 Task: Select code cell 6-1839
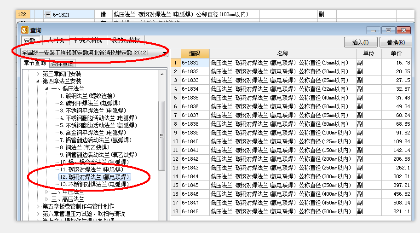coord(195,133)
